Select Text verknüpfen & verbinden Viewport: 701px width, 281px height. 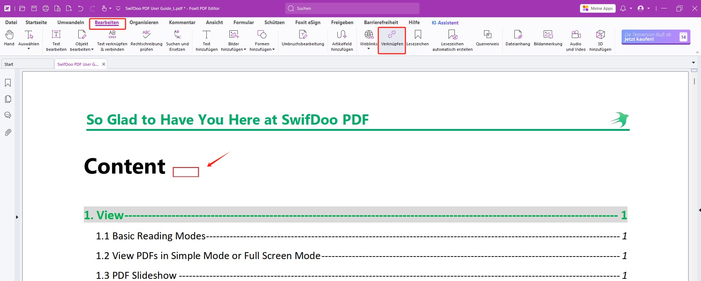112,41
